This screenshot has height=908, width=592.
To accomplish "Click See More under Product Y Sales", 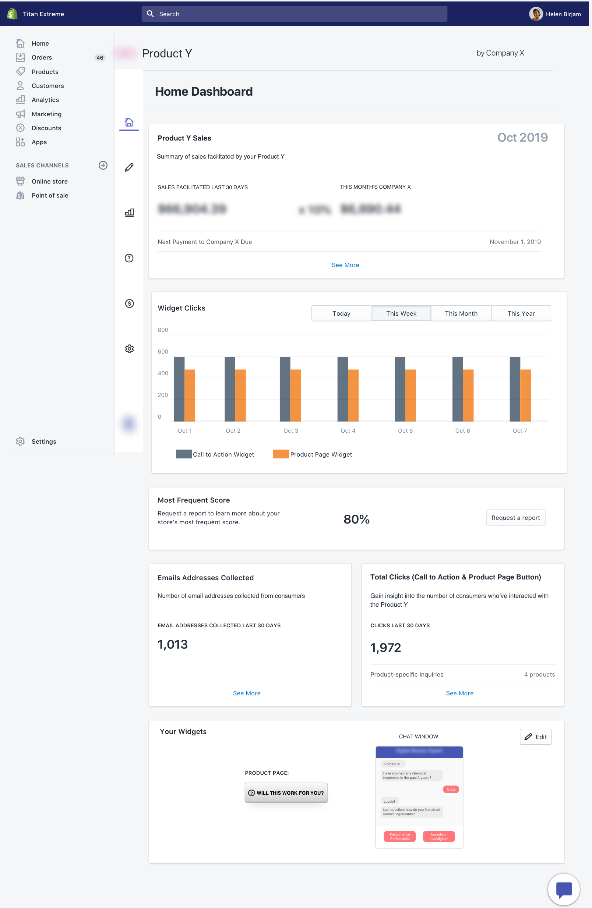I will pyautogui.click(x=345, y=265).
